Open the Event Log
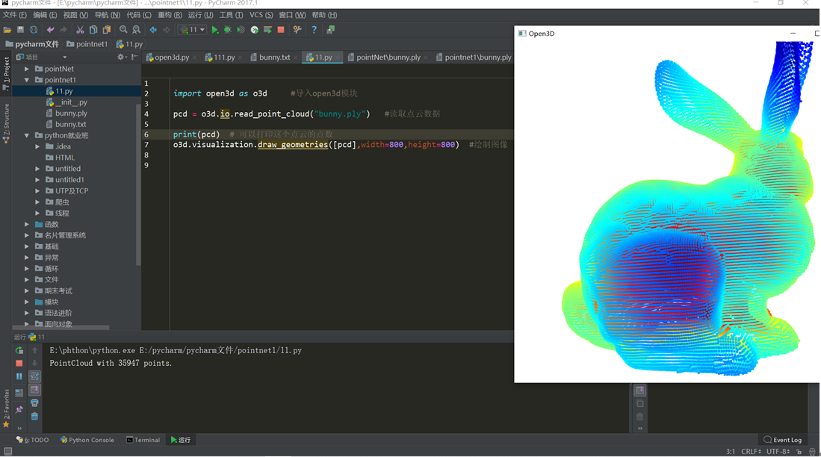This screenshot has width=821, height=457. 783,440
